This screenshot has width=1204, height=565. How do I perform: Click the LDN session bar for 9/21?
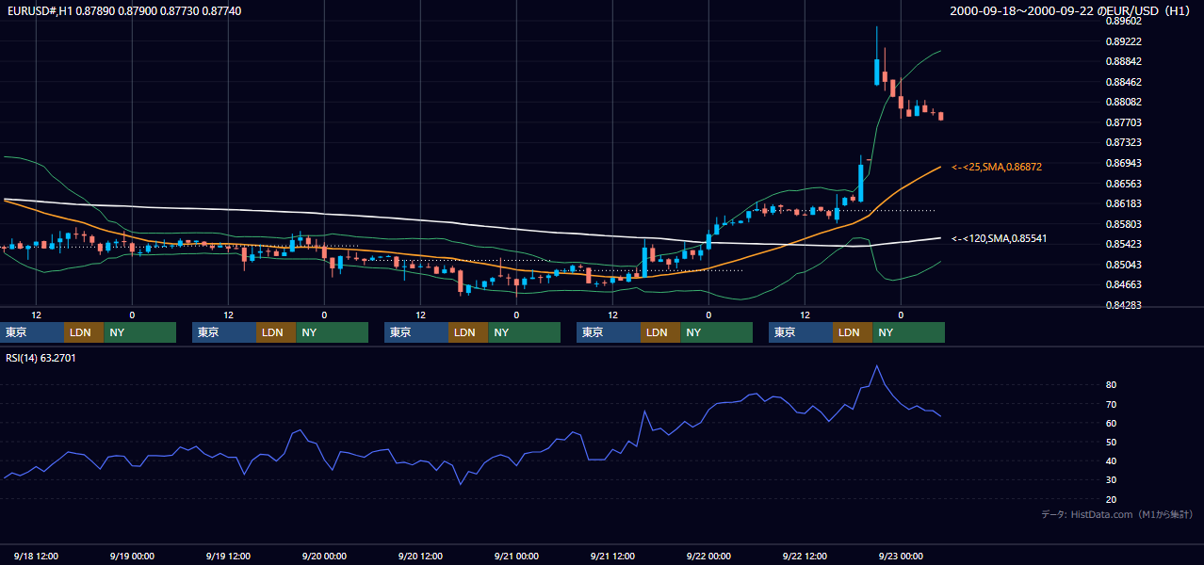(x=660, y=332)
